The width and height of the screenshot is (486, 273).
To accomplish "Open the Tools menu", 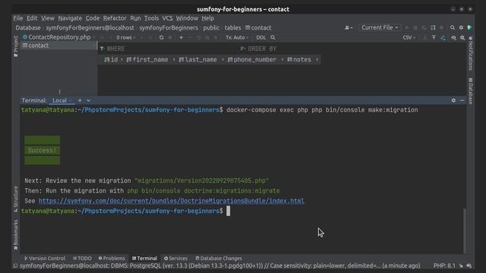I will coord(151,18).
